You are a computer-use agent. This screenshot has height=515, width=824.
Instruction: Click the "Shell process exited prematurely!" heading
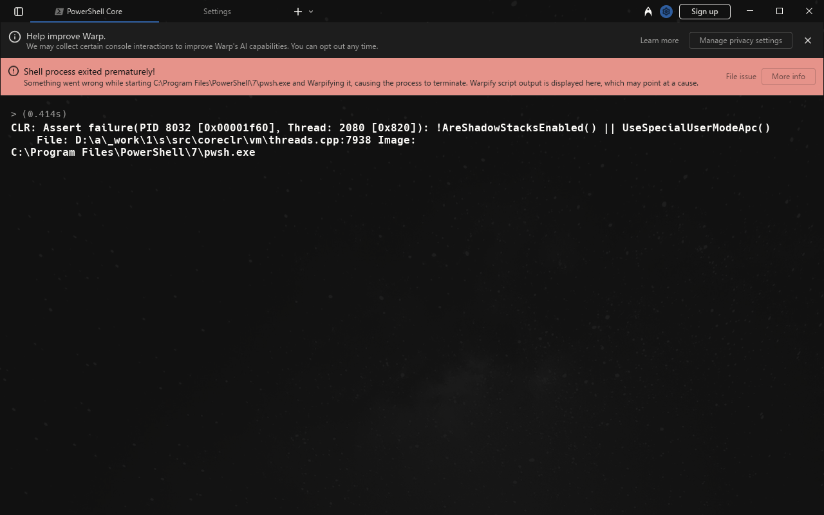89,71
